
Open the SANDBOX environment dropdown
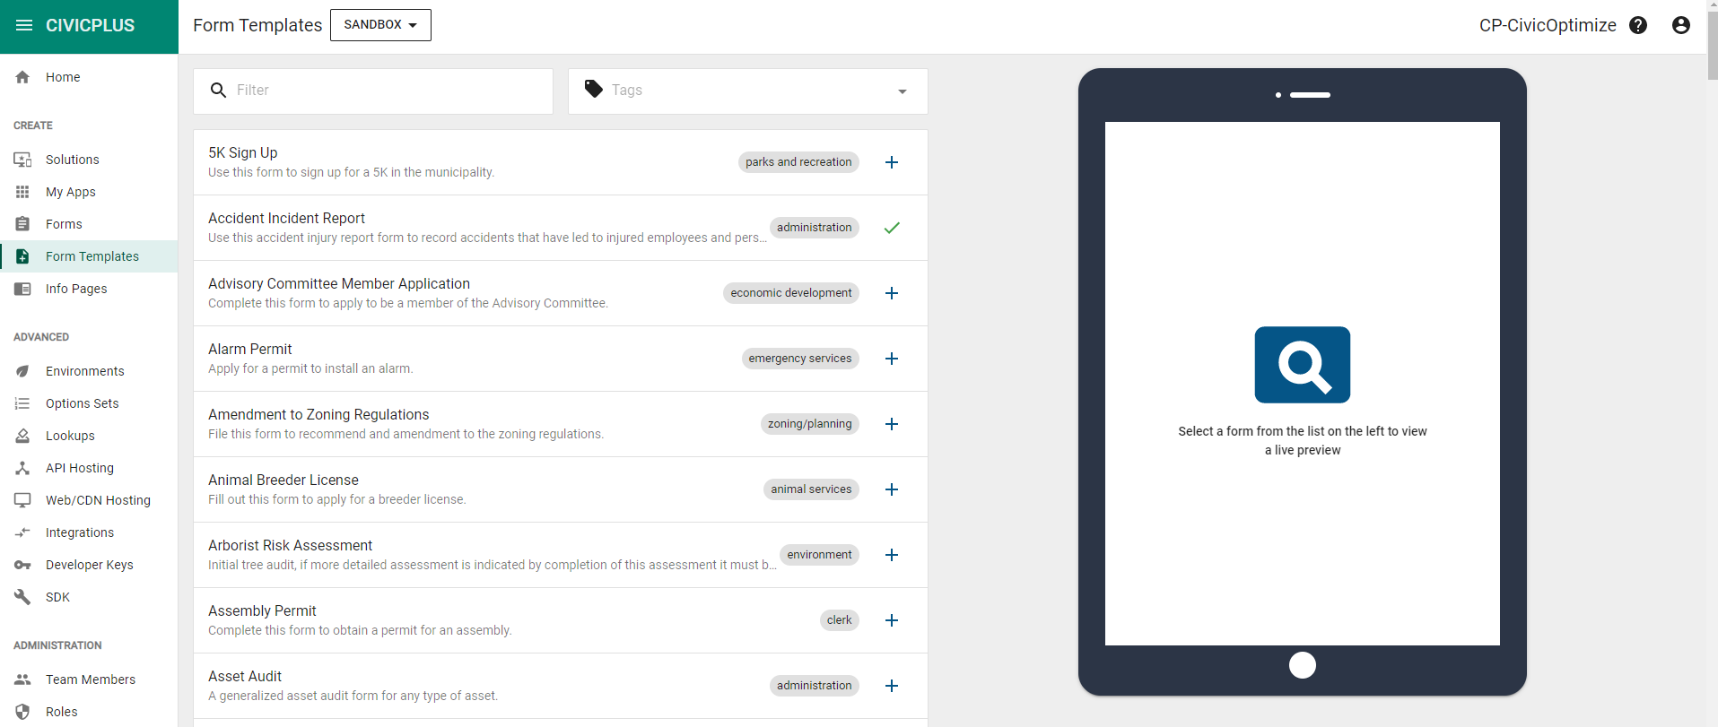[x=380, y=25]
